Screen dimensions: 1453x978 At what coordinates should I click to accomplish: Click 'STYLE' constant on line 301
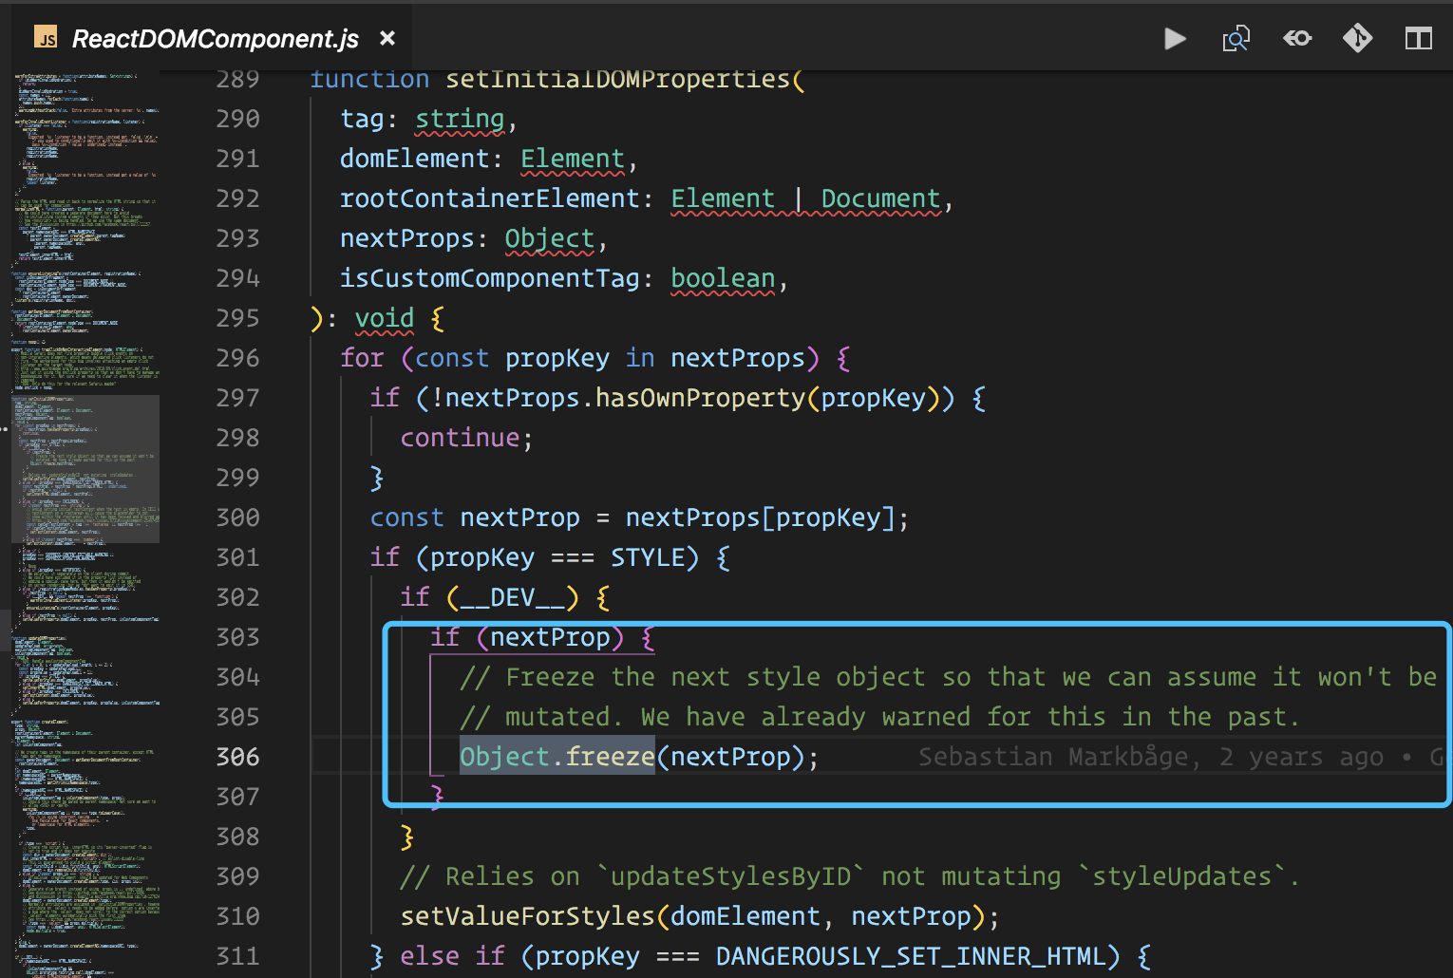[x=648, y=557]
